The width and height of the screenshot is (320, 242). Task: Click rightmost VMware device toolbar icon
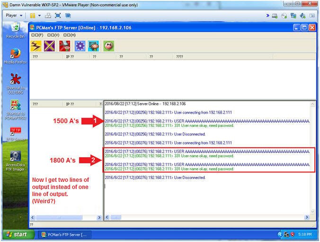coord(312,16)
